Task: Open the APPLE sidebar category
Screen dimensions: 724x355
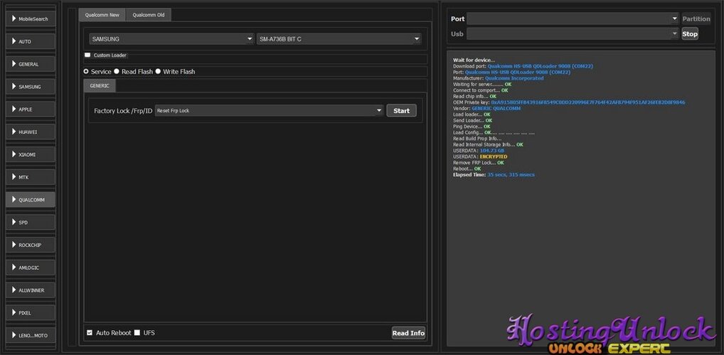Action: 31,109
